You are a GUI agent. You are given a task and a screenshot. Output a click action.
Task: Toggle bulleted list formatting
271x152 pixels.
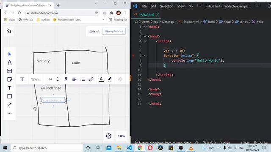point(83,79)
